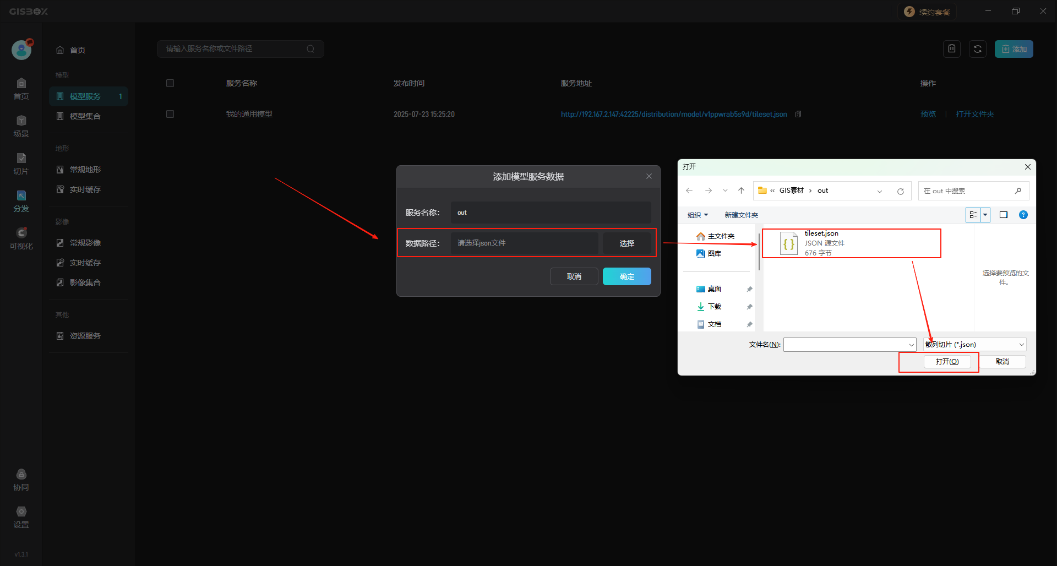
Task: Open recent locations dropdown arrow
Action: [726, 191]
